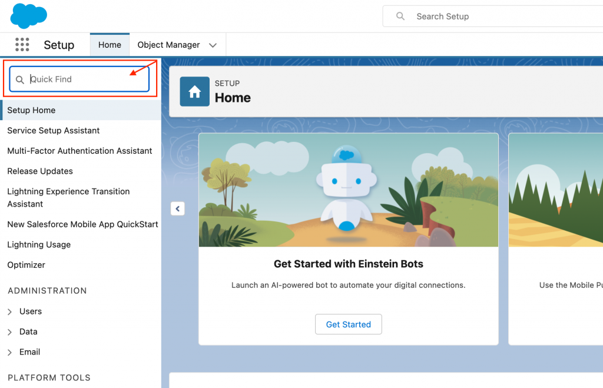The width and height of the screenshot is (603, 388).
Task: Select Setup Home in the sidebar
Action: click(x=31, y=110)
